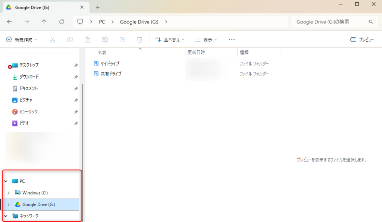This screenshot has width=382, height=222.
Task: Select the 共有ドライブ folder
Action: (x=111, y=74)
